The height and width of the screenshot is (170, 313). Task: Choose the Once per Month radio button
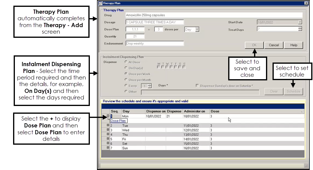tap(126, 80)
